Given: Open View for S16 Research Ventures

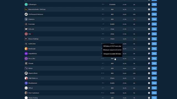Looking at the screenshot, I should [154, 14].
